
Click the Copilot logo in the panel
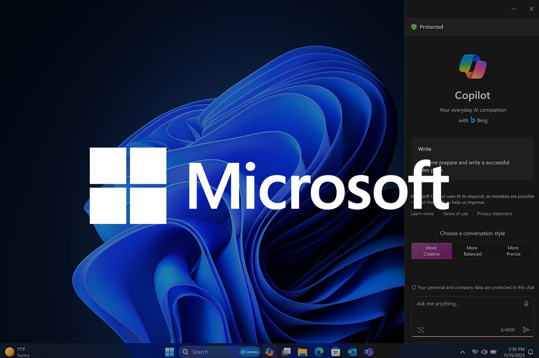point(472,66)
